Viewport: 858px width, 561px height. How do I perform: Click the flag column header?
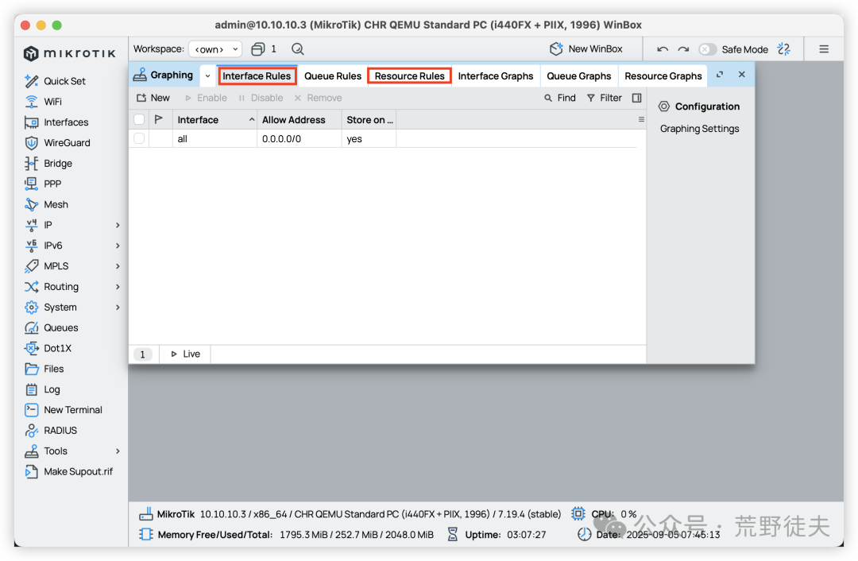pyautogui.click(x=159, y=119)
